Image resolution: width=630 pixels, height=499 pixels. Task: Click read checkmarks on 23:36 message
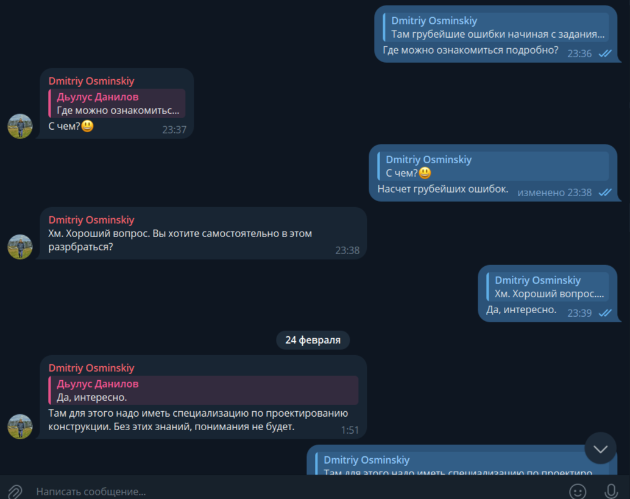click(x=605, y=54)
